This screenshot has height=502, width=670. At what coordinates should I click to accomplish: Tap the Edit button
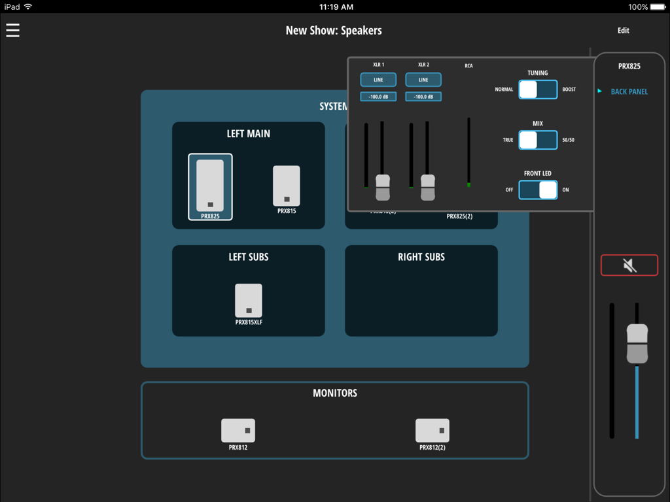pos(623,30)
